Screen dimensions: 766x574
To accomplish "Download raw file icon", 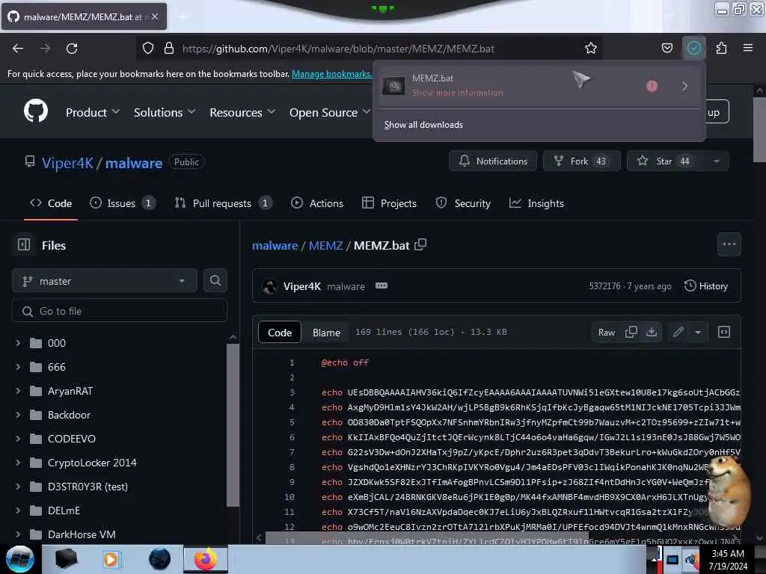I will tap(652, 332).
